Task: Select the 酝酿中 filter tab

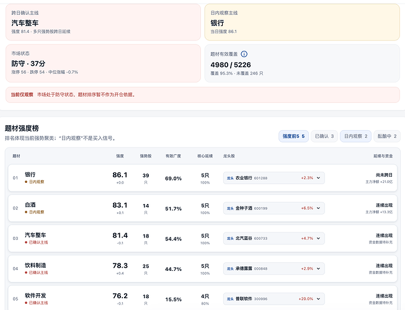Action: point(387,136)
